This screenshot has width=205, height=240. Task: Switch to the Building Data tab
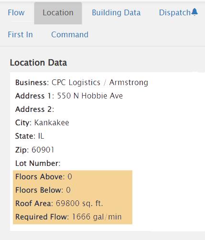click(116, 13)
